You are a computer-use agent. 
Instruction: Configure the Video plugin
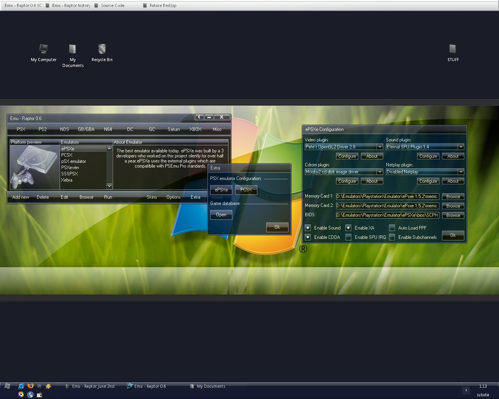(x=347, y=156)
